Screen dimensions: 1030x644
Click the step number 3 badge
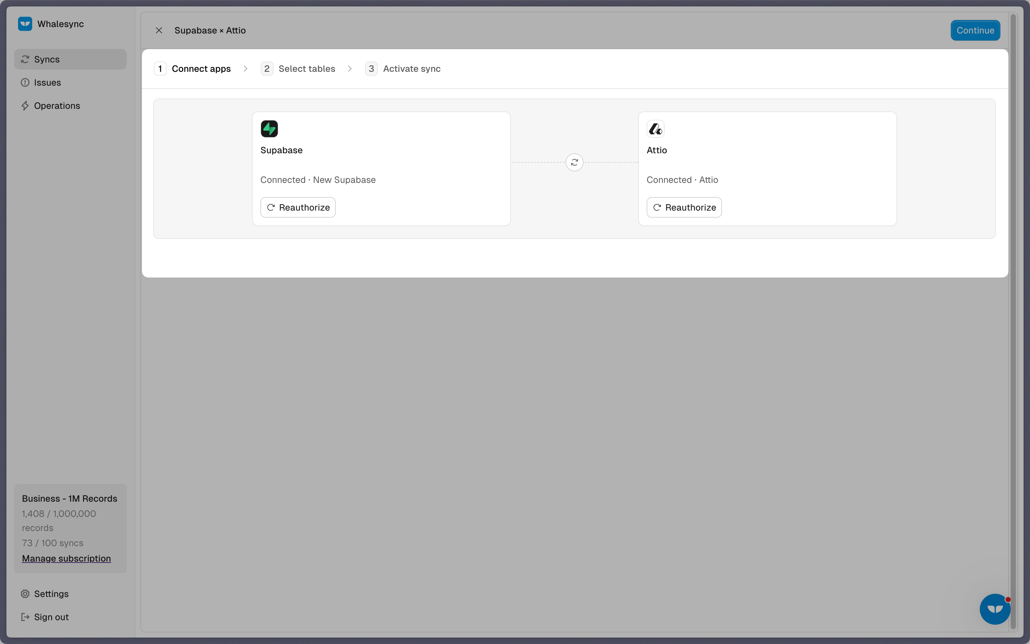pos(371,69)
